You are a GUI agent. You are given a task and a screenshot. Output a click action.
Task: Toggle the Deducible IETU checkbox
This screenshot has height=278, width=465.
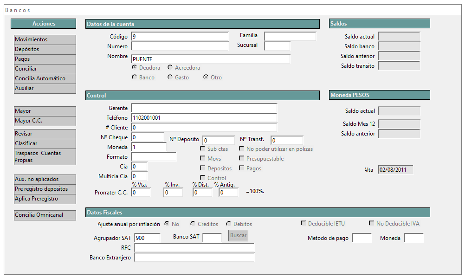[304, 224]
